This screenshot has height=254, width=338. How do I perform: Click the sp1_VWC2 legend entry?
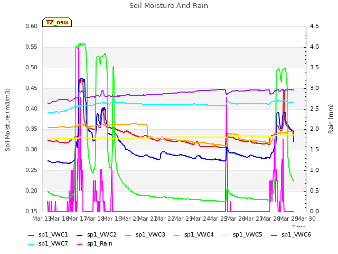pos(96,235)
